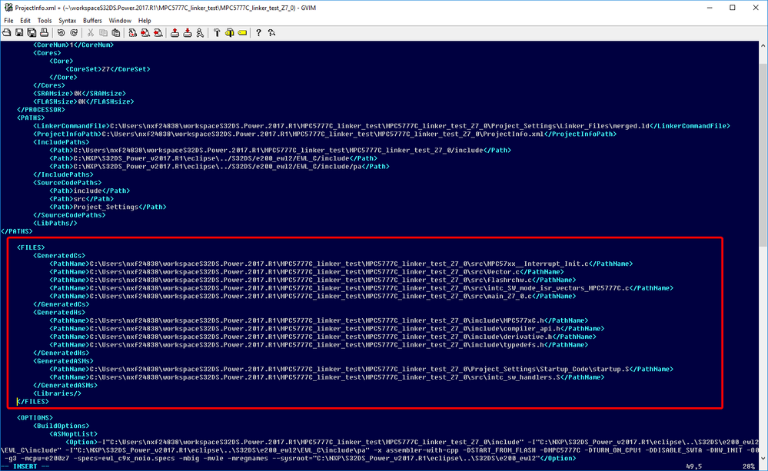Click the scrollbar down arrow
Screen dimensions: 768x471
tap(763, 459)
